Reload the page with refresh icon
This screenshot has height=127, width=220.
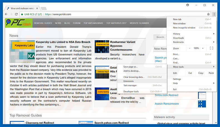[16, 14]
